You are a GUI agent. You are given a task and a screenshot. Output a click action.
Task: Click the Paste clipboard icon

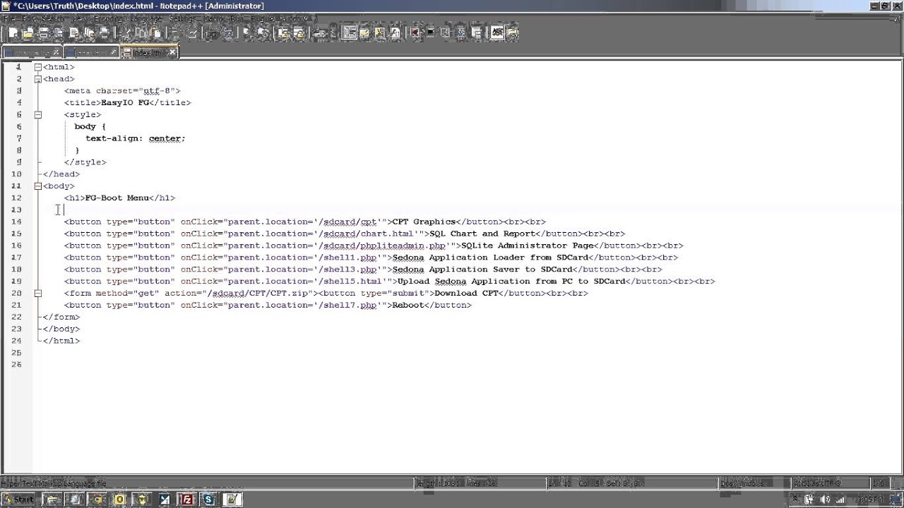point(156,32)
